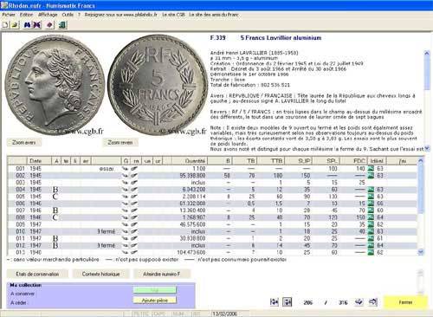Click the blue binoculars search icon

[x=27, y=25]
